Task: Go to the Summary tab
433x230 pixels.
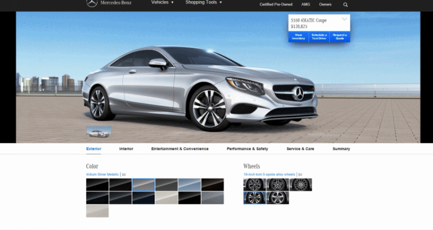Action: click(x=341, y=149)
